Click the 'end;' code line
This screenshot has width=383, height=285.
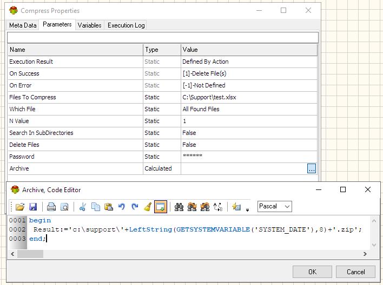[37, 239]
